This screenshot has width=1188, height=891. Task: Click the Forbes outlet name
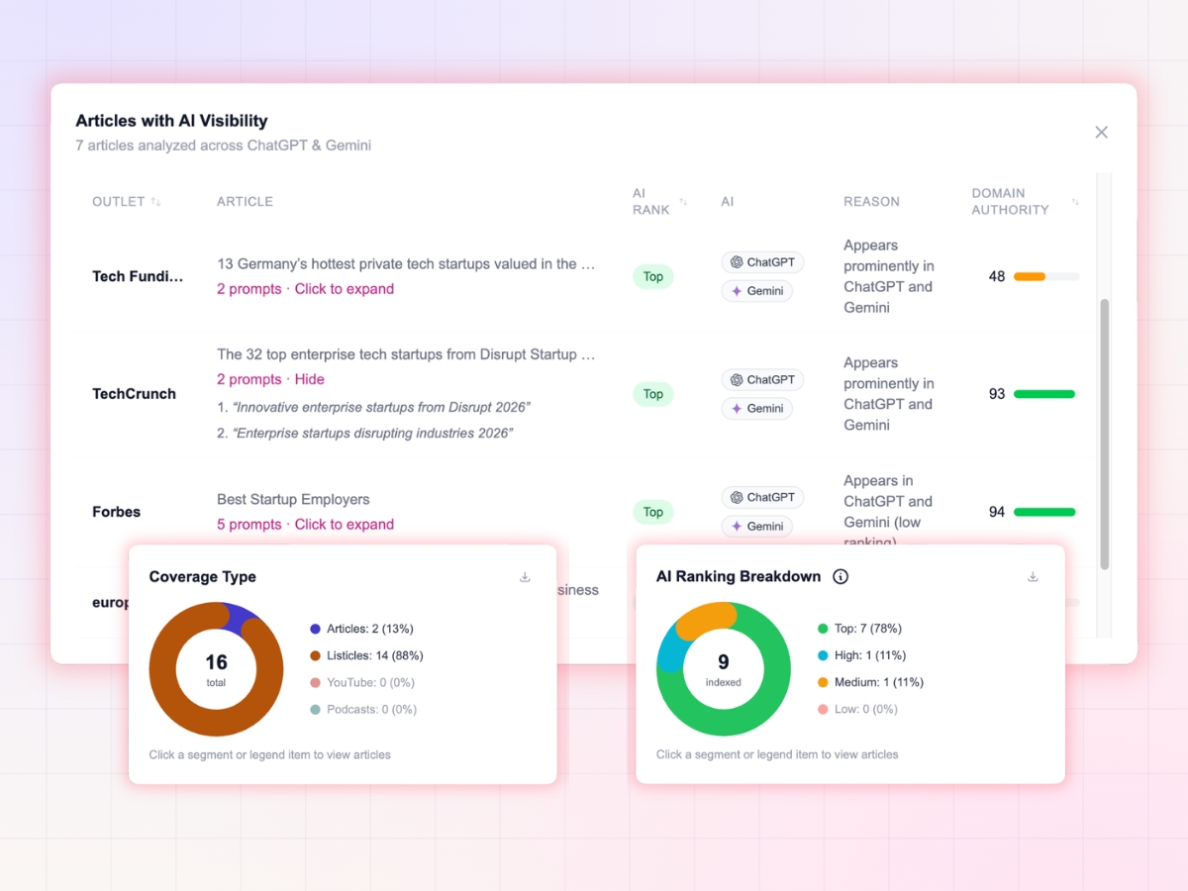pos(117,512)
